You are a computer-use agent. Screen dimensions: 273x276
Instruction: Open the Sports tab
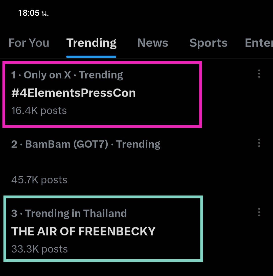point(208,43)
